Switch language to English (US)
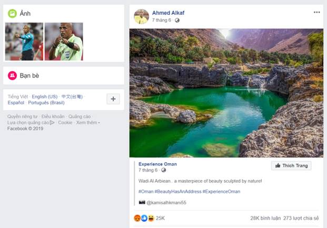 (x=45, y=97)
